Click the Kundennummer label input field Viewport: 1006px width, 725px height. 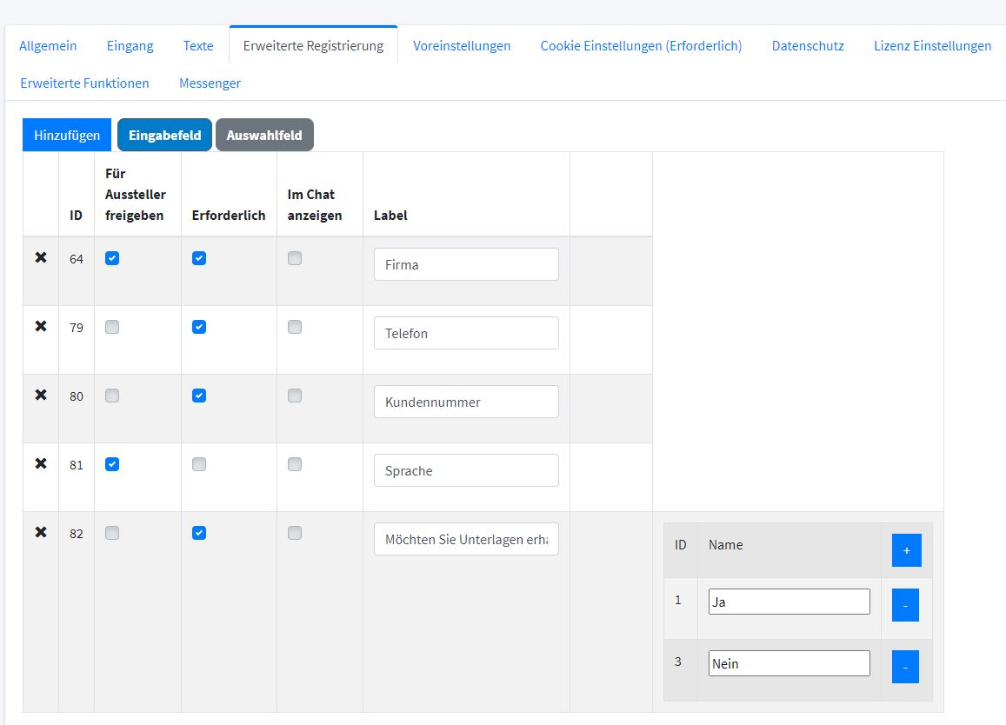click(x=466, y=402)
